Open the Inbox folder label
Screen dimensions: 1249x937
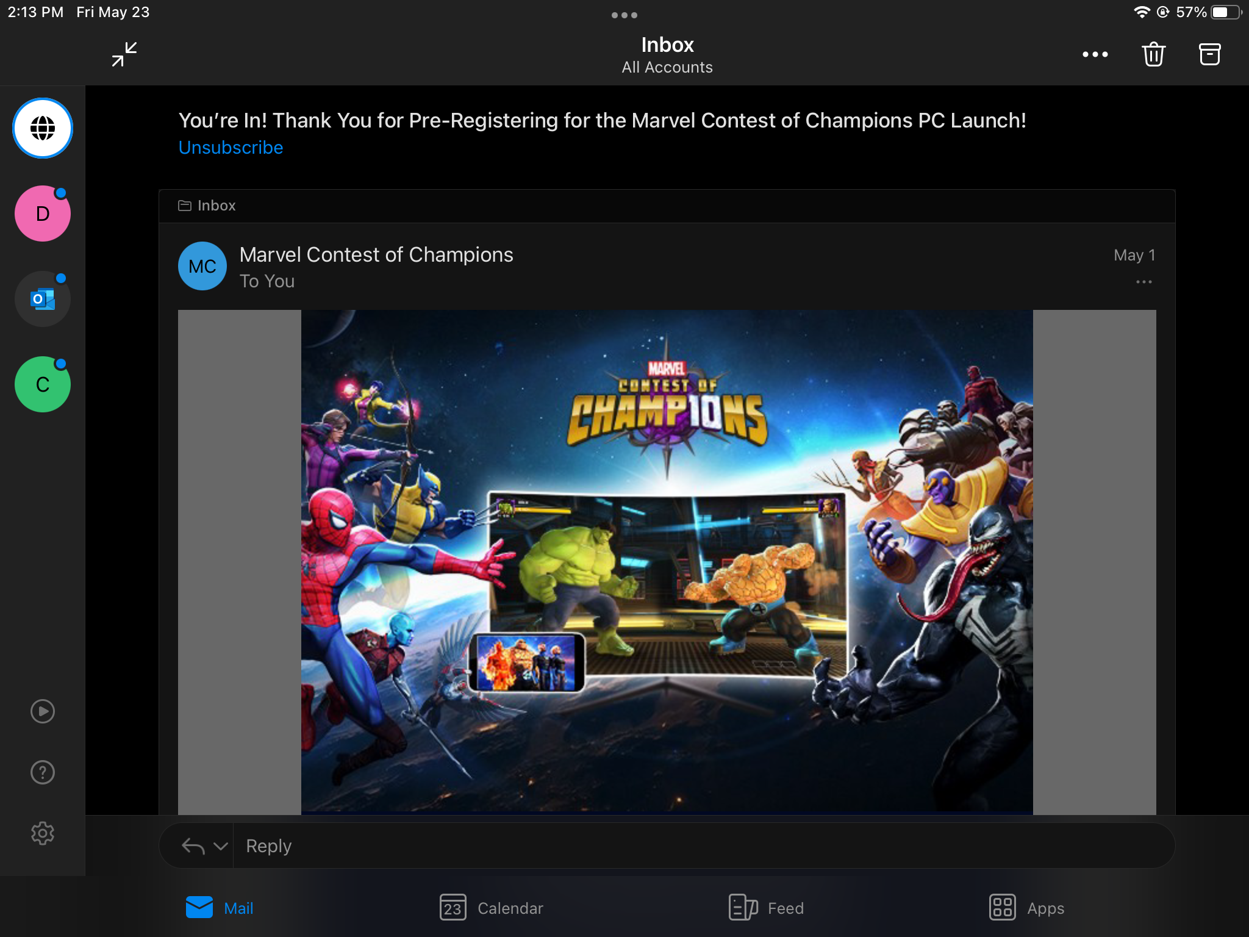pyautogui.click(x=207, y=206)
